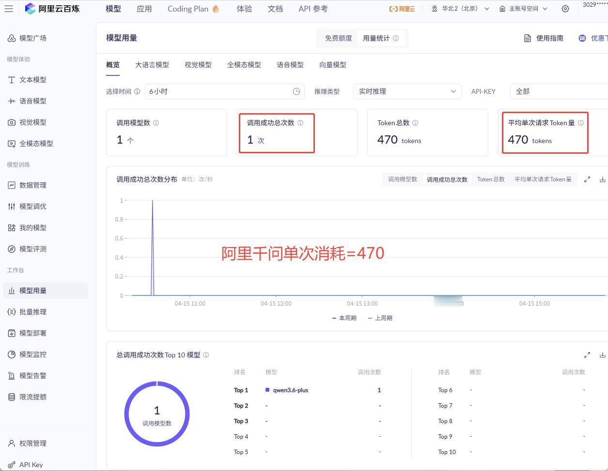Click the 调用模型数 donut chart
Screen dimensions: 608x471
(157, 414)
